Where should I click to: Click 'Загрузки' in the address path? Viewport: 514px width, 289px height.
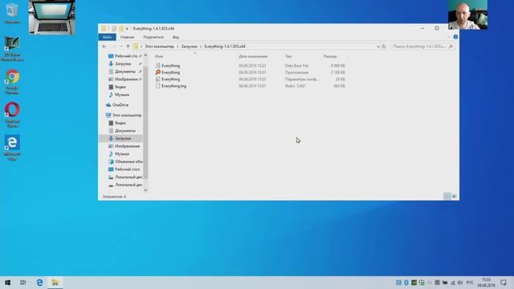[x=190, y=47]
